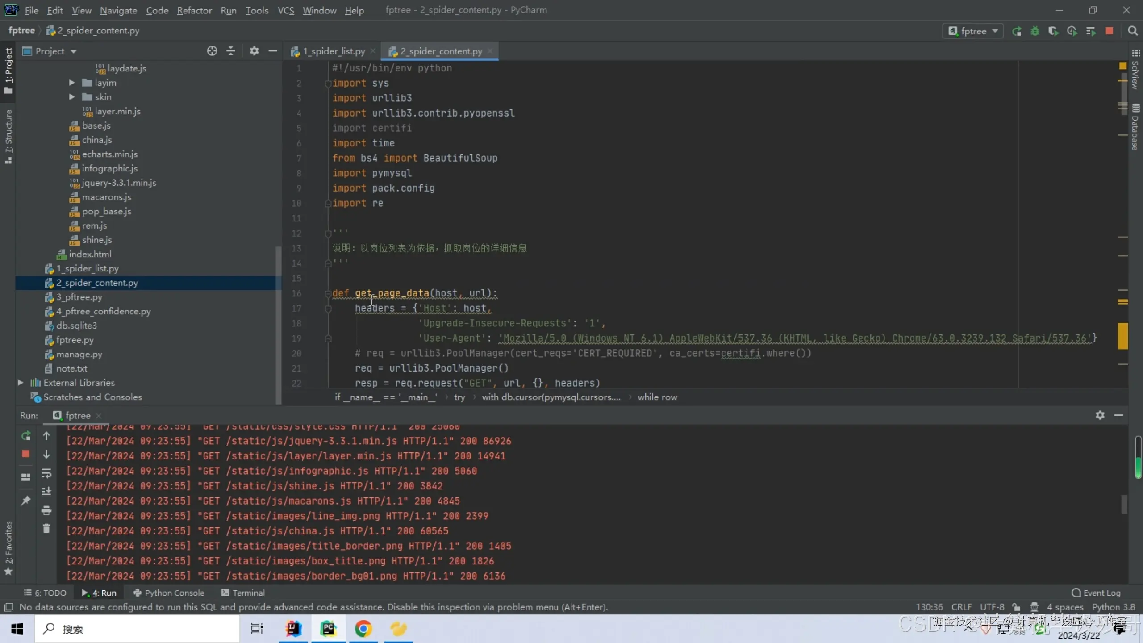The width and height of the screenshot is (1143, 643).
Task: Toggle soft-wrap in Run console
Action: point(46,473)
